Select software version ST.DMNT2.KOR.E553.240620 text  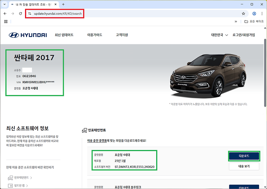pyautogui.click(x=135, y=167)
